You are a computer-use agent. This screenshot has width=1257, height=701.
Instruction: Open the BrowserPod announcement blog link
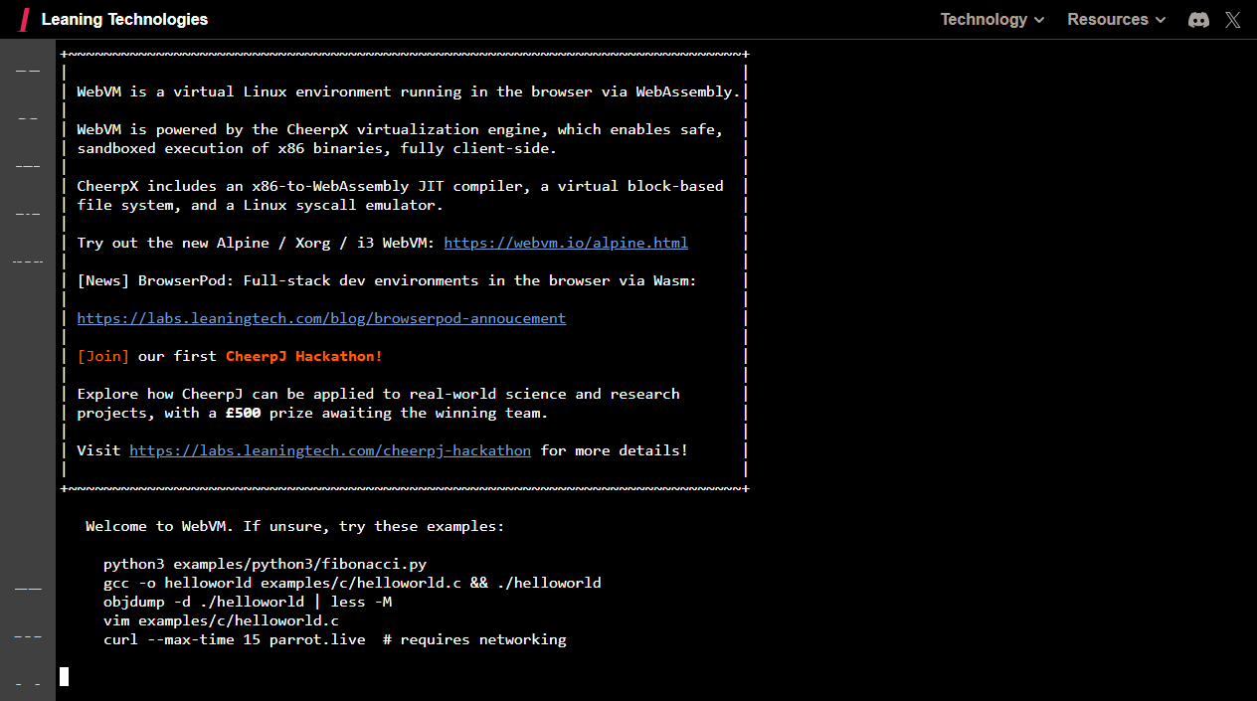[x=321, y=317]
